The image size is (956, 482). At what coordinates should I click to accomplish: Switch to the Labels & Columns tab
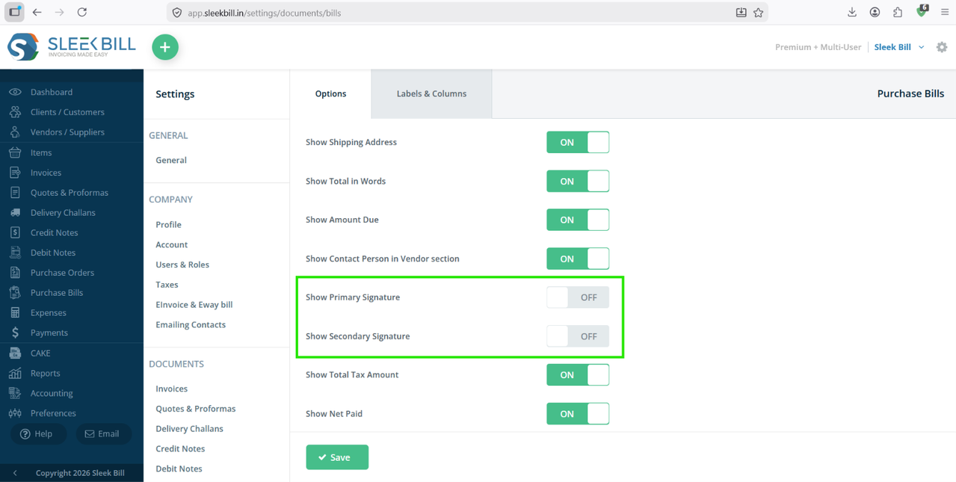click(x=431, y=93)
